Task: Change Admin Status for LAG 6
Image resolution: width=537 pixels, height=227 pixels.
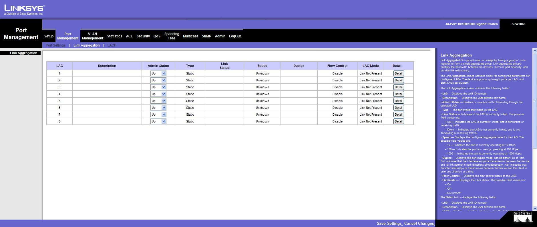Action: tap(158, 108)
